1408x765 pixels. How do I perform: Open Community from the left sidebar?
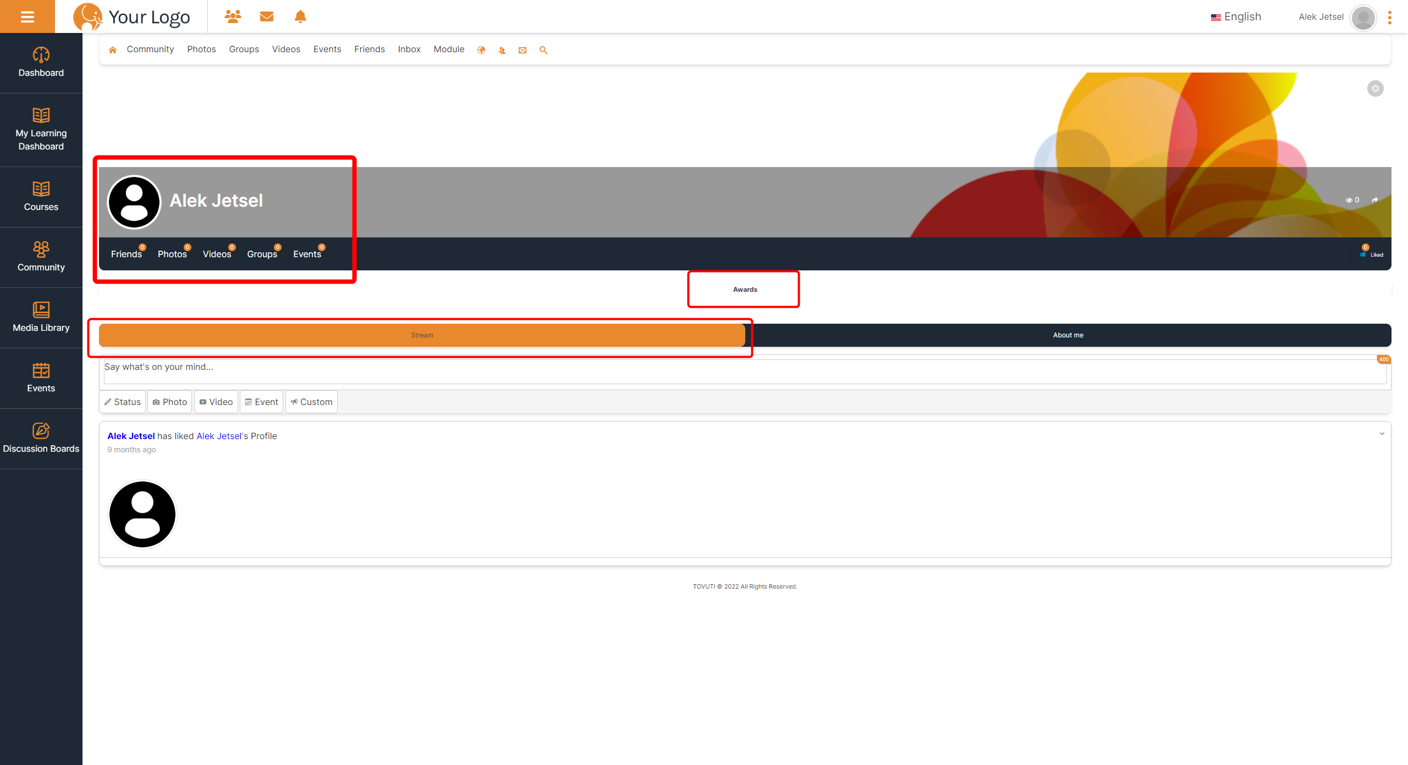(41, 257)
